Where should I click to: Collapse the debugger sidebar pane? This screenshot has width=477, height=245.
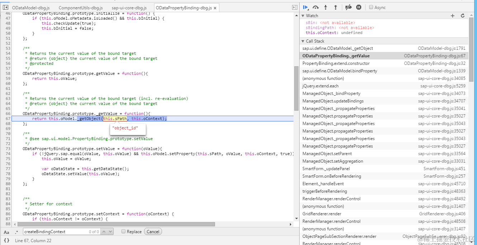tap(295, 8)
